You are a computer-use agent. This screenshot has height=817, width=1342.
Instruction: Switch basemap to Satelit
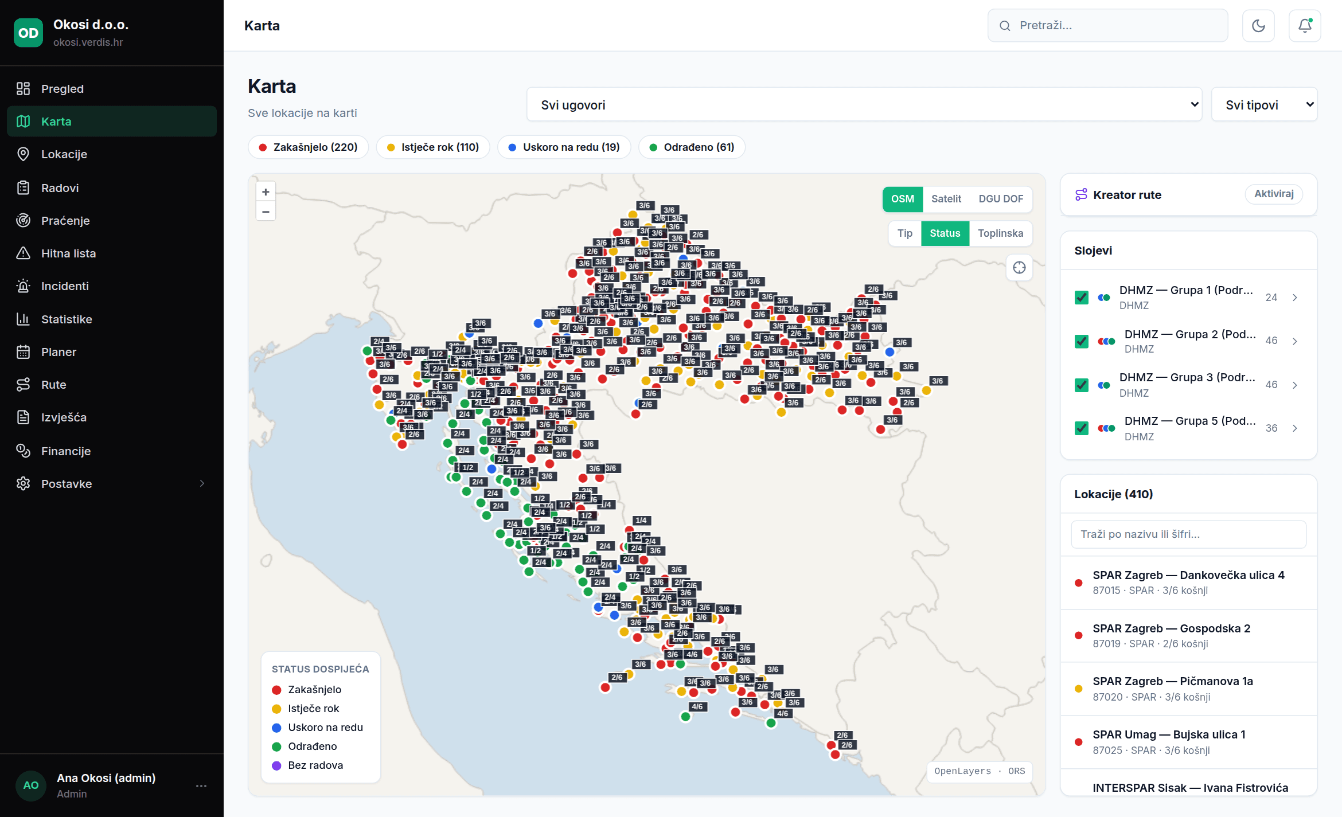946,199
